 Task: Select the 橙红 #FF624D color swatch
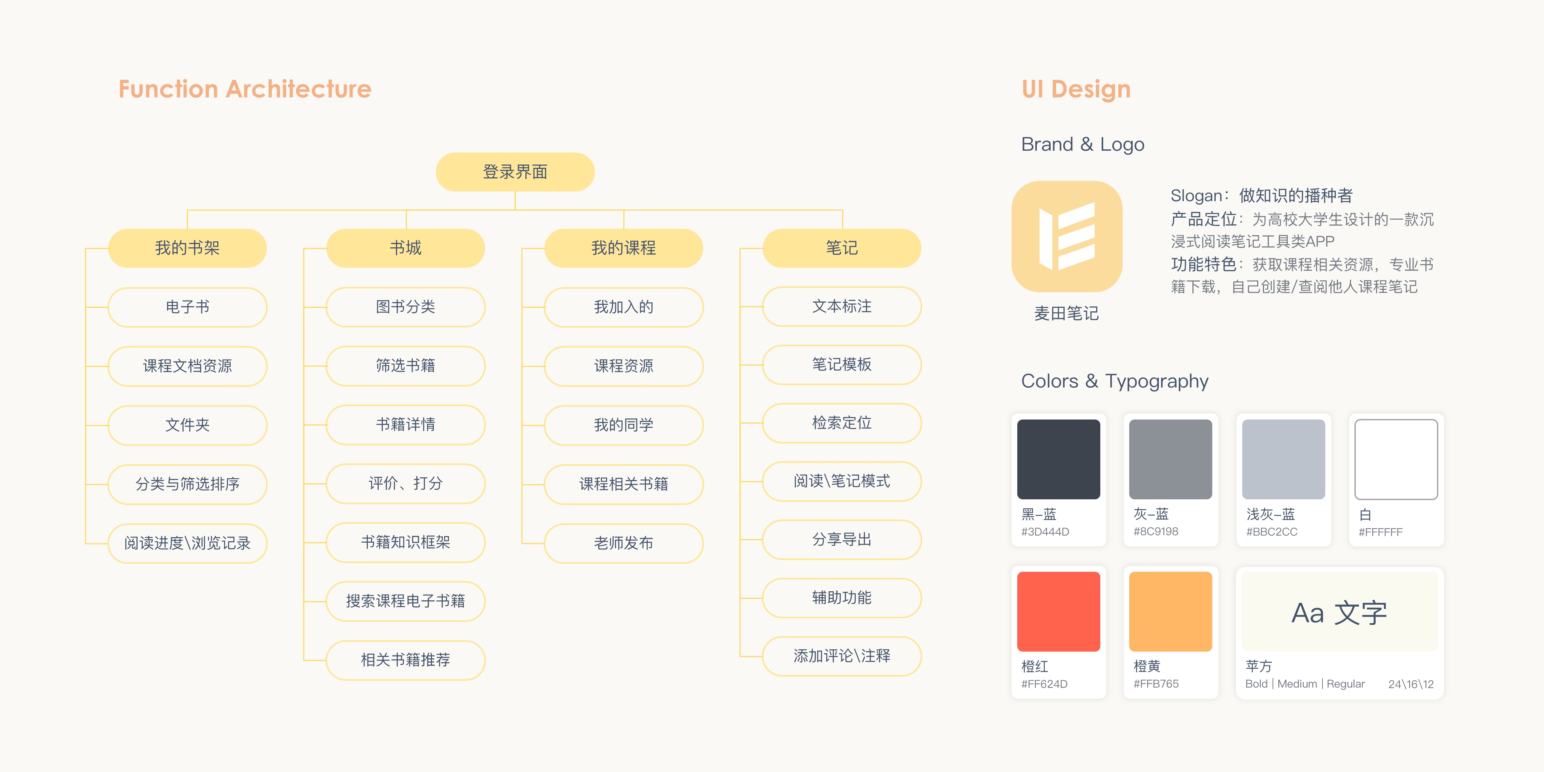coord(1058,611)
